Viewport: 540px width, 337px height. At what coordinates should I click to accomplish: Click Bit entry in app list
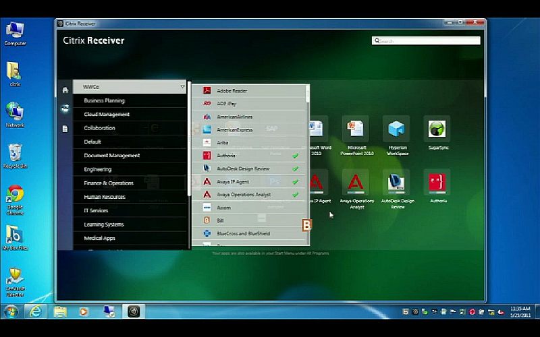248,220
